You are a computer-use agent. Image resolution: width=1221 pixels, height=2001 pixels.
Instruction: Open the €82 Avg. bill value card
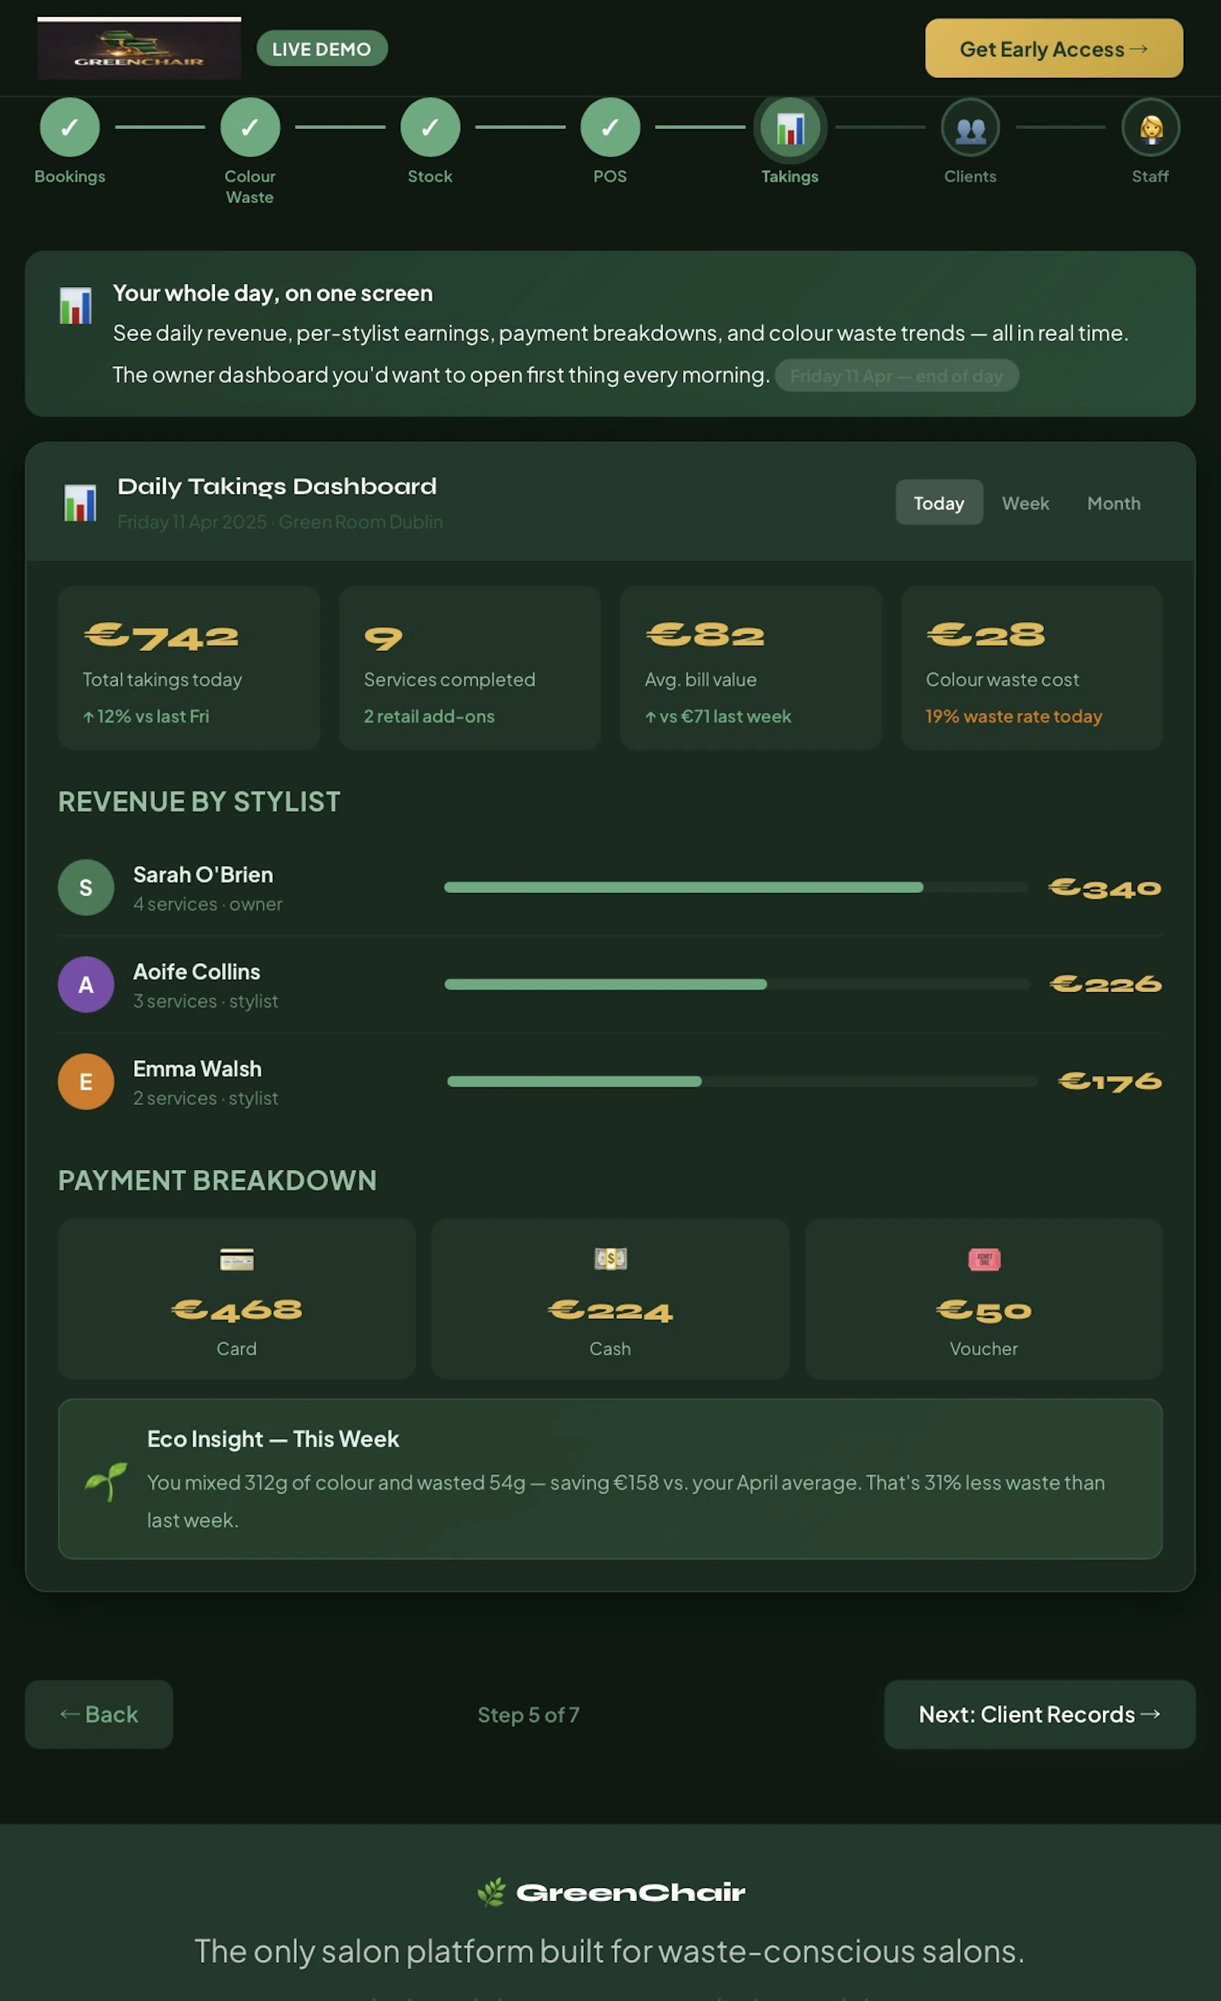click(751, 669)
